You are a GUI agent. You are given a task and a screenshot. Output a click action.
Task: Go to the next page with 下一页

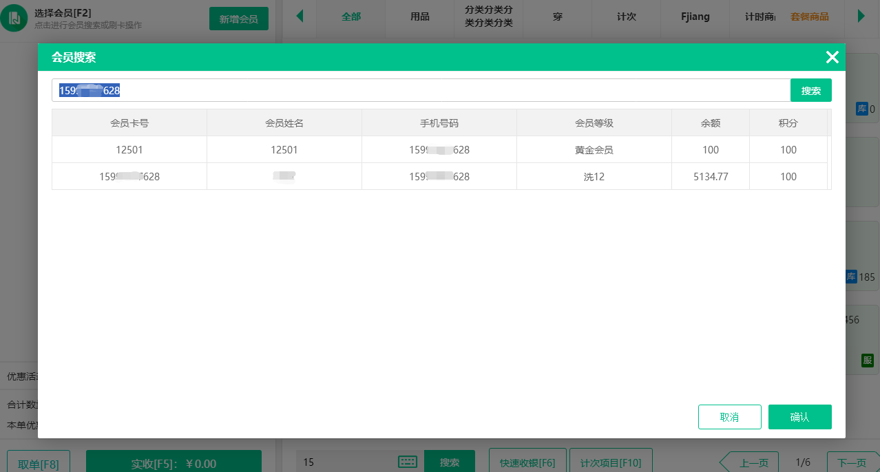pyautogui.click(x=852, y=462)
